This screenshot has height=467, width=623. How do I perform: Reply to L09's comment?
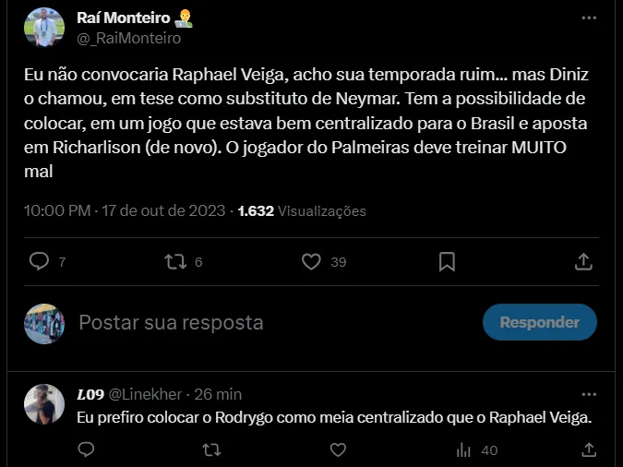(86, 450)
